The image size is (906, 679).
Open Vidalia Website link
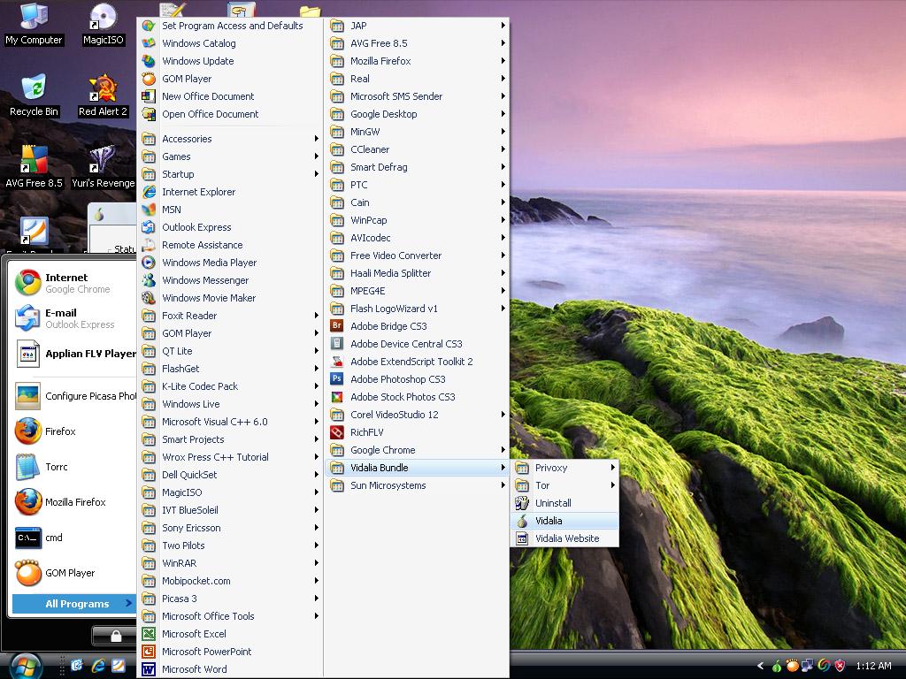pyautogui.click(x=564, y=538)
